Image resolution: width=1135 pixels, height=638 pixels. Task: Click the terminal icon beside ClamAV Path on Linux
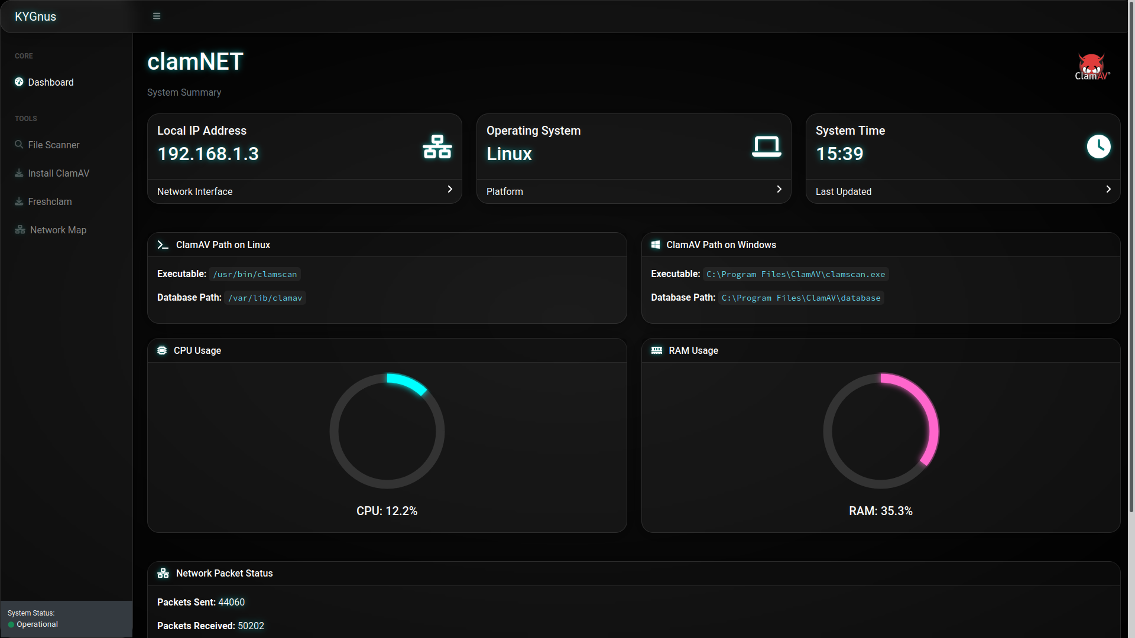click(163, 245)
